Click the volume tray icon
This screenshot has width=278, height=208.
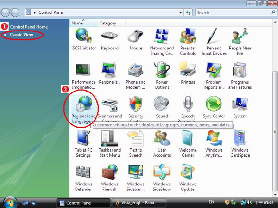[x=249, y=202]
